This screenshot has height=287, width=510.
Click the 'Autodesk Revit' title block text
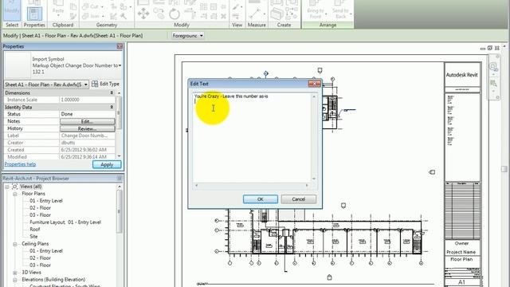click(461, 75)
